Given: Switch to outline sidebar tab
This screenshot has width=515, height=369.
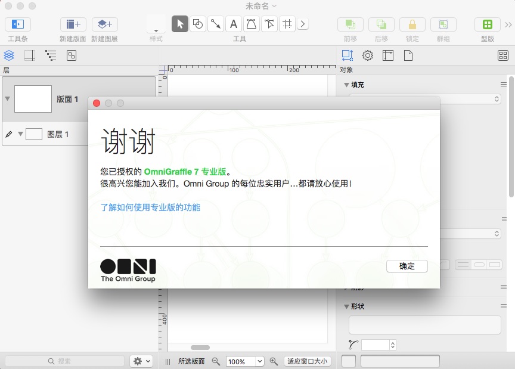Looking at the screenshot, I should pos(51,55).
